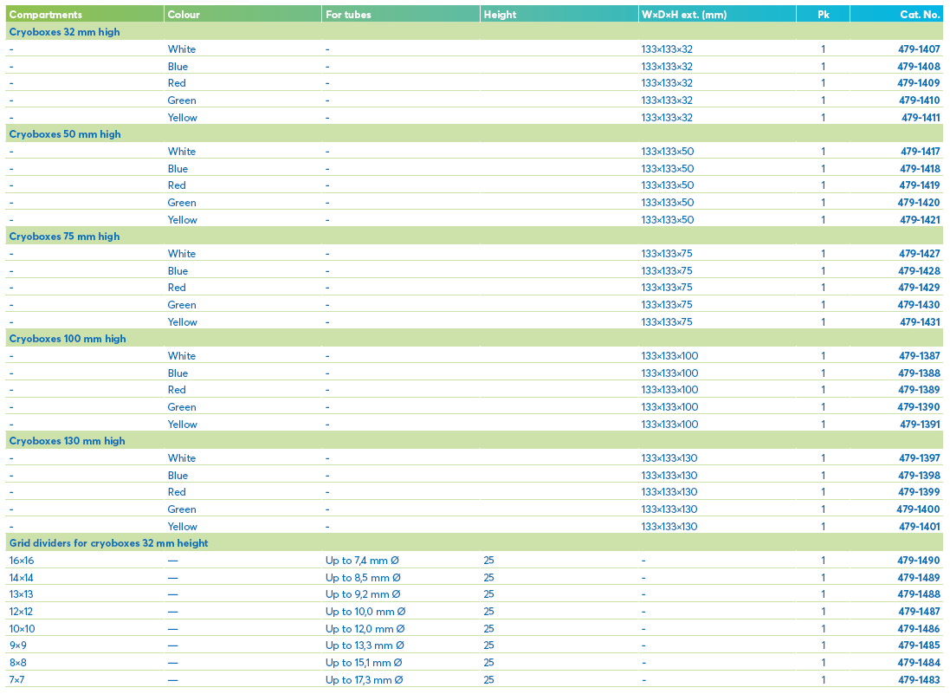This screenshot has height=694, width=950.
Task: Select the 8×8 compartments cell
Action: pyautogui.click(x=17, y=663)
